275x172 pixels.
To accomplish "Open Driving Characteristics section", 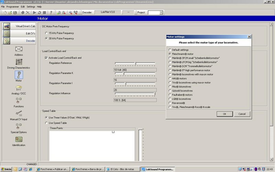I will (19, 64).
